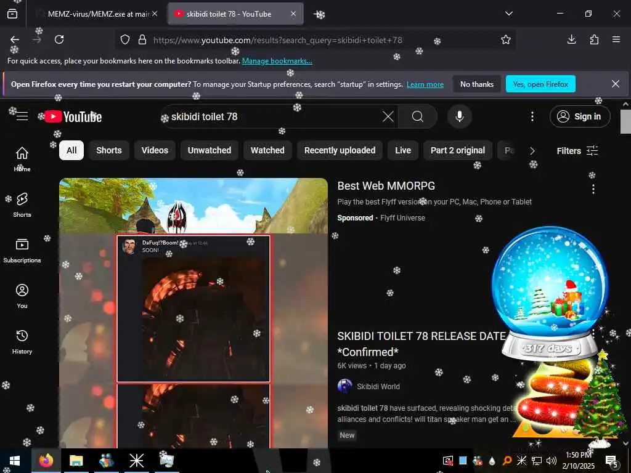Click Firefox icon in taskbar
This screenshot has width=631, height=473.
coord(46,461)
